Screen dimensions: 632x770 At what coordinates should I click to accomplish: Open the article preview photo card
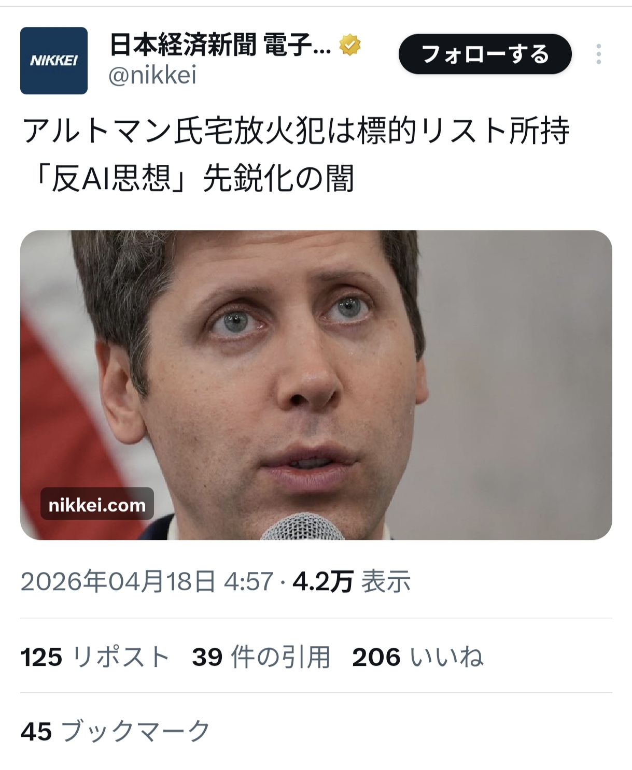point(316,385)
